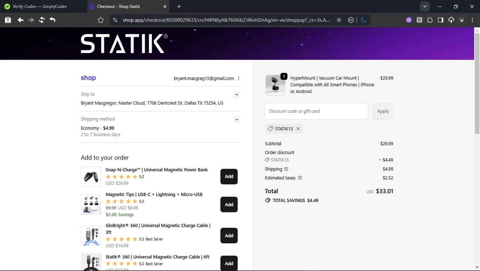The height and width of the screenshot is (271, 480).
Task: Click Magnetic Tips USB-C Lightning title
Action: [x=154, y=194]
